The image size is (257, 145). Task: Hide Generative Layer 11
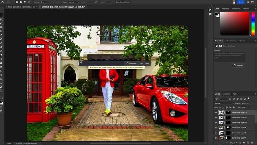point(216,118)
